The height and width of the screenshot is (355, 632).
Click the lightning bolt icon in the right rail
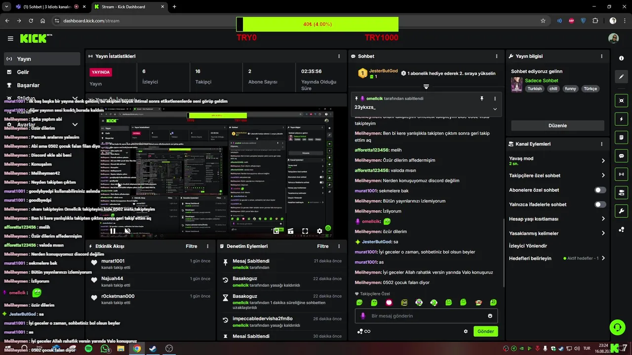(621, 119)
